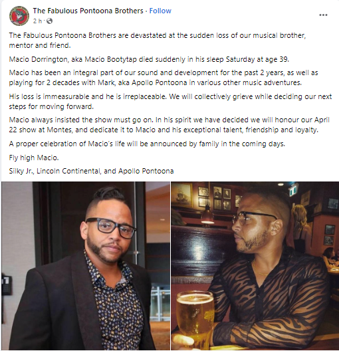This screenshot has height=351, width=339.
Task: Click the hanging lamp in the right photo
Action: click(x=208, y=215)
